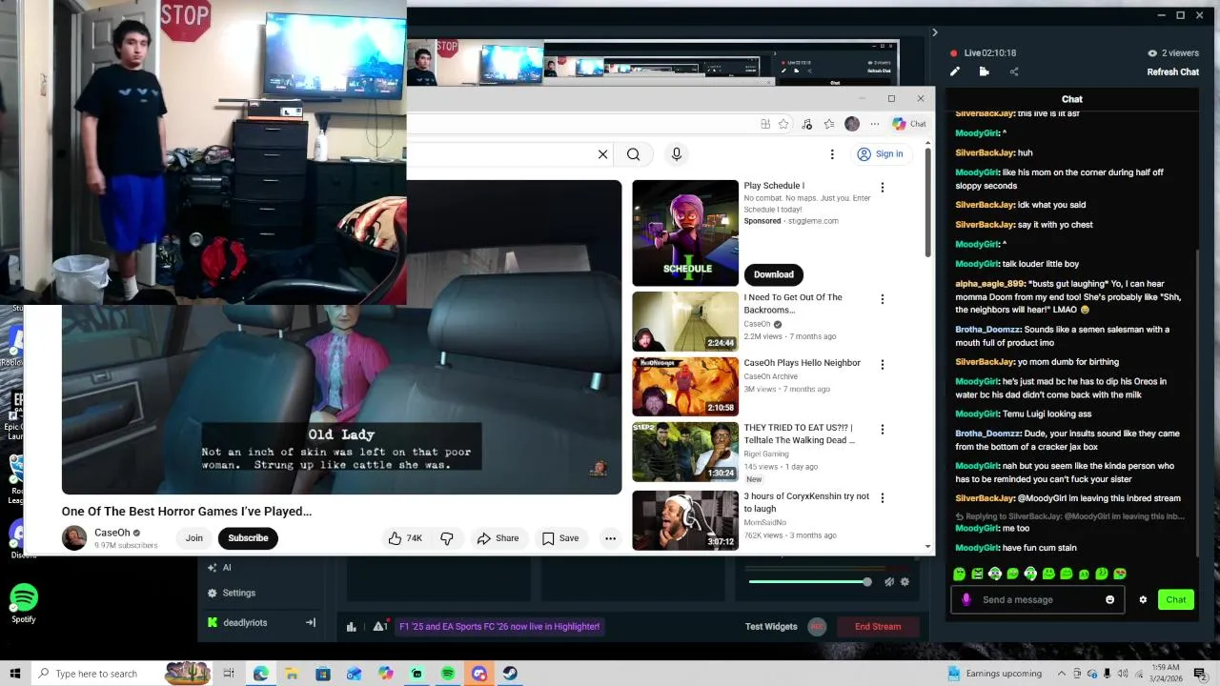Screen dimensions: 1220x686
Task: Save the video to a playlist
Action: tap(560, 538)
